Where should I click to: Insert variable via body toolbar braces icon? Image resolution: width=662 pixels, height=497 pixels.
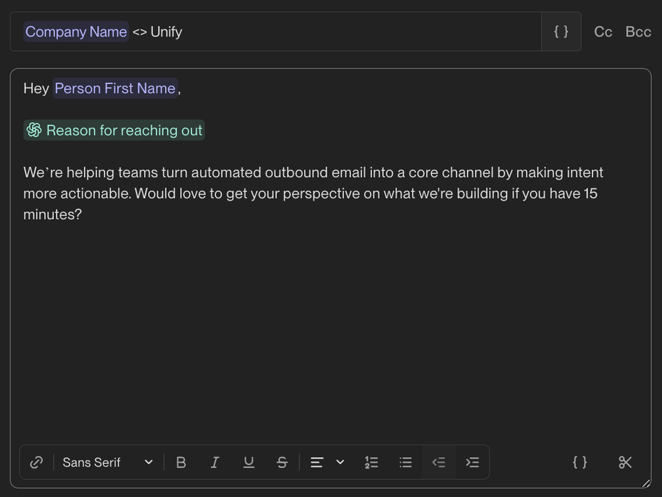[x=580, y=463]
